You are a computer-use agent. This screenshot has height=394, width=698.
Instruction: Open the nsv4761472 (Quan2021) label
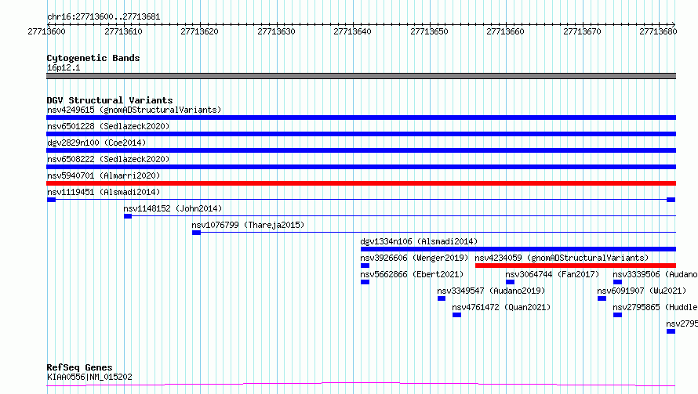[501, 307]
